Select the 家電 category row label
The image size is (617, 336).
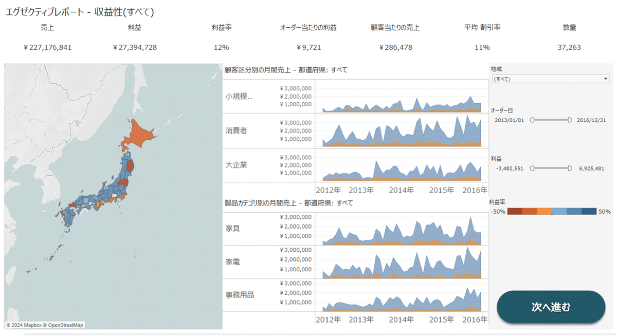tap(232, 262)
